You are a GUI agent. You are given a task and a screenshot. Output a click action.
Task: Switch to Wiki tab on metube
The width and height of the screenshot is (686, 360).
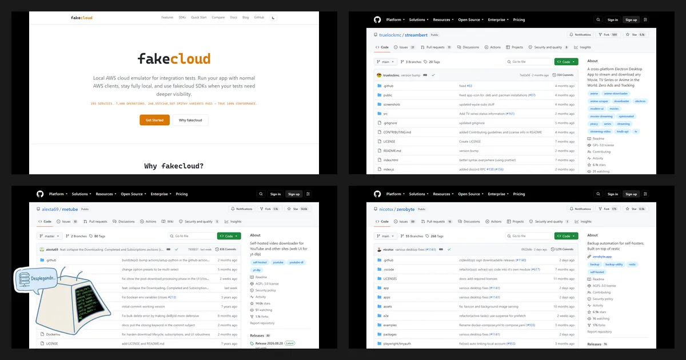167,222
